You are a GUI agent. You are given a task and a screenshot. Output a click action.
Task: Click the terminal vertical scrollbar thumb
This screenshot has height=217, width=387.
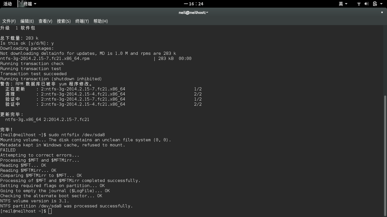[385, 155]
